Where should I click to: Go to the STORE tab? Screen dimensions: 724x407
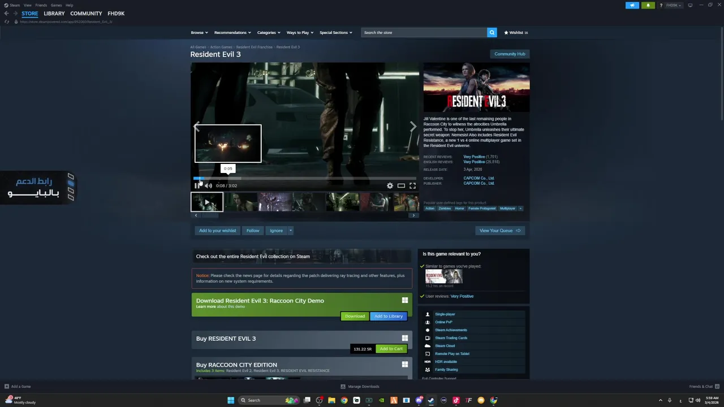[30, 13]
